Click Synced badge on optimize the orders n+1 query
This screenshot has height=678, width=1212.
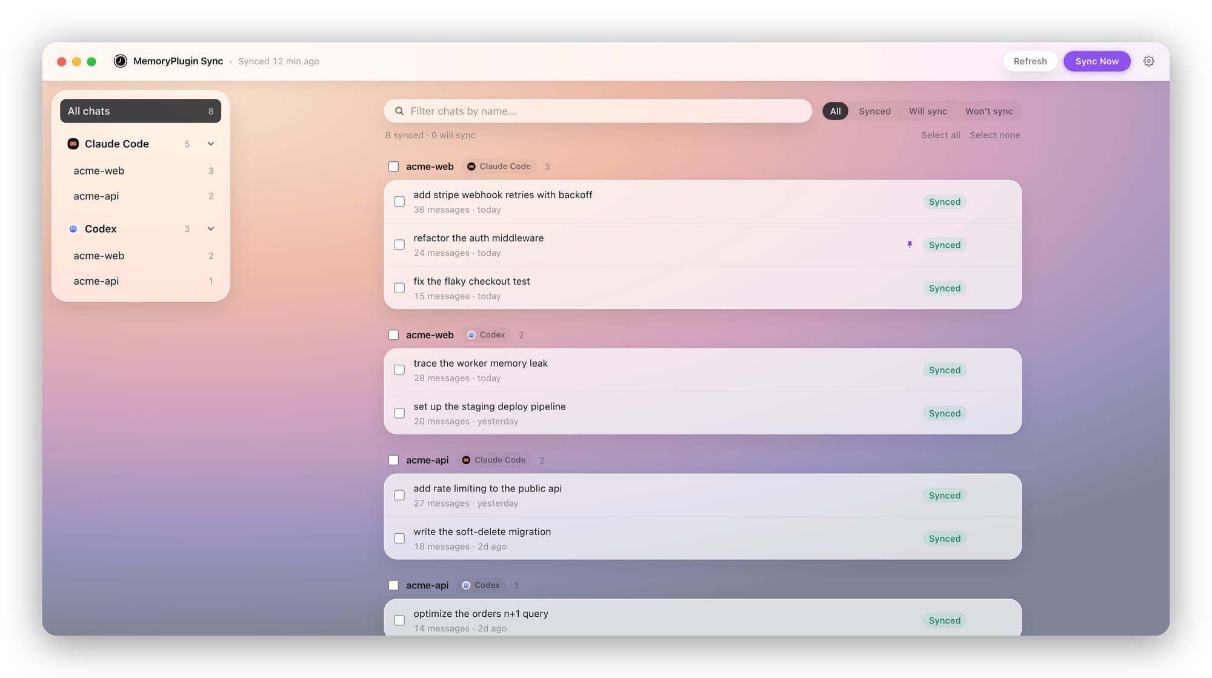944,620
